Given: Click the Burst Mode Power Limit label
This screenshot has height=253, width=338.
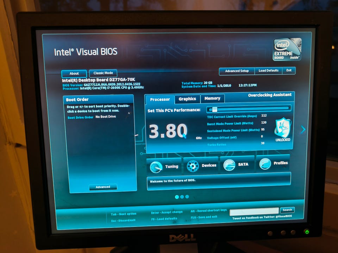Looking at the screenshot, I should click(x=230, y=124).
